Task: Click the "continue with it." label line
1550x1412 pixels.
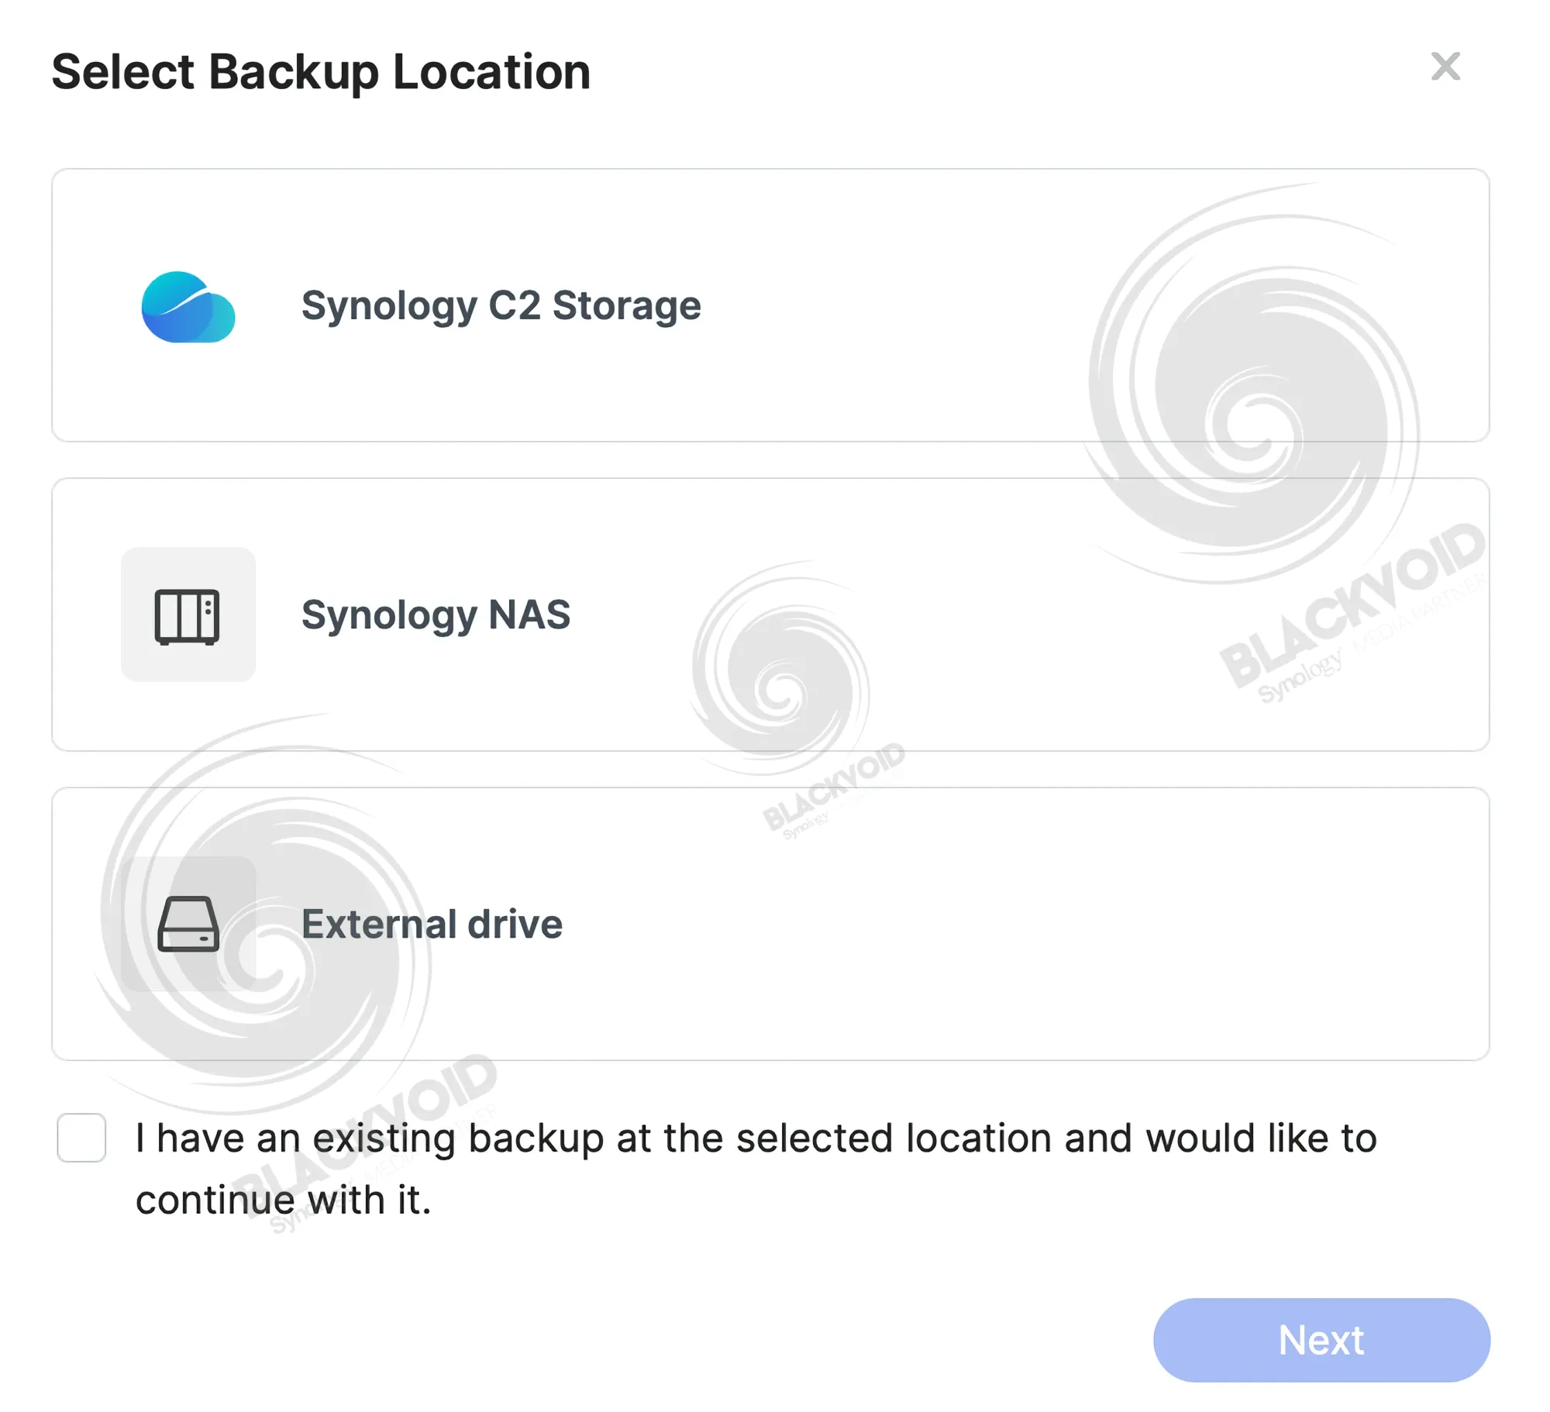Action: (x=283, y=1200)
